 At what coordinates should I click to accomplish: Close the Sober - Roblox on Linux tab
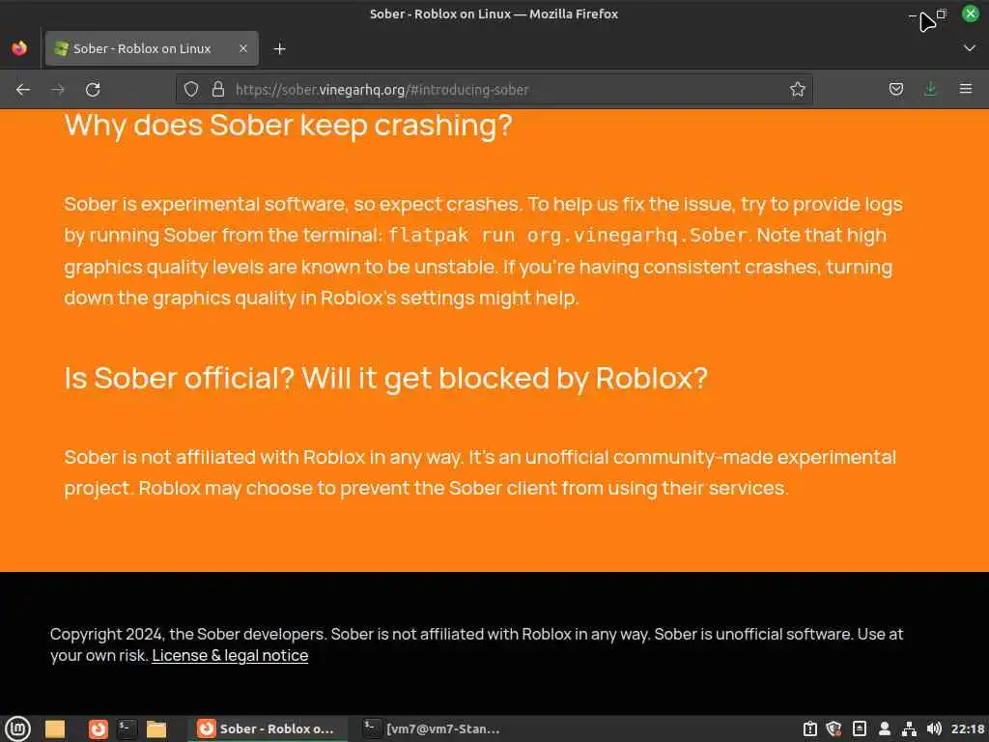pyautogui.click(x=242, y=48)
